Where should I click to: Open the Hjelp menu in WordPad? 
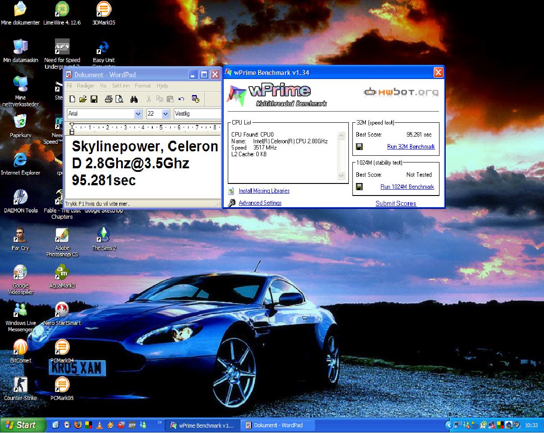162,86
